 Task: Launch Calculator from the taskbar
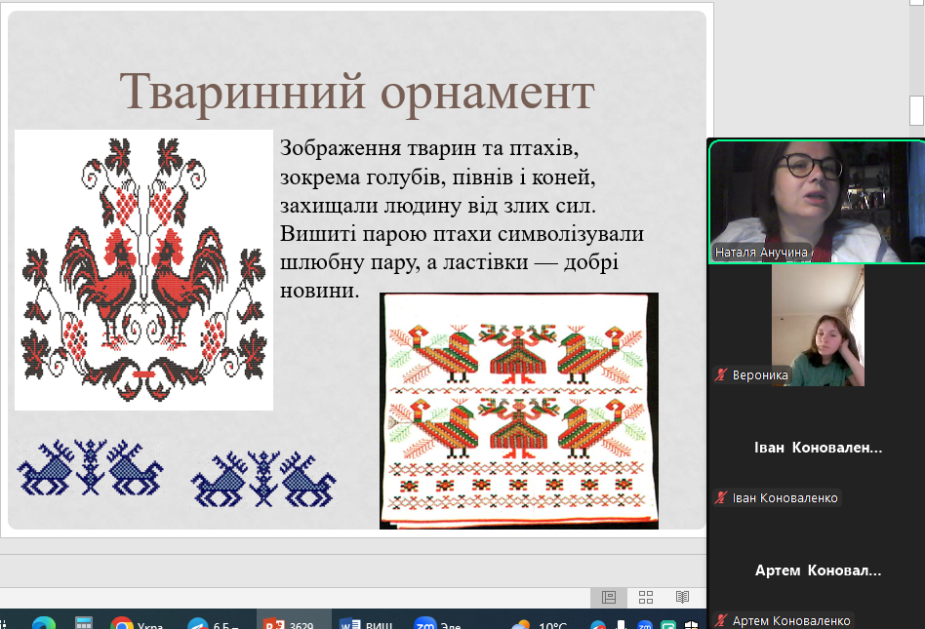tap(84, 624)
